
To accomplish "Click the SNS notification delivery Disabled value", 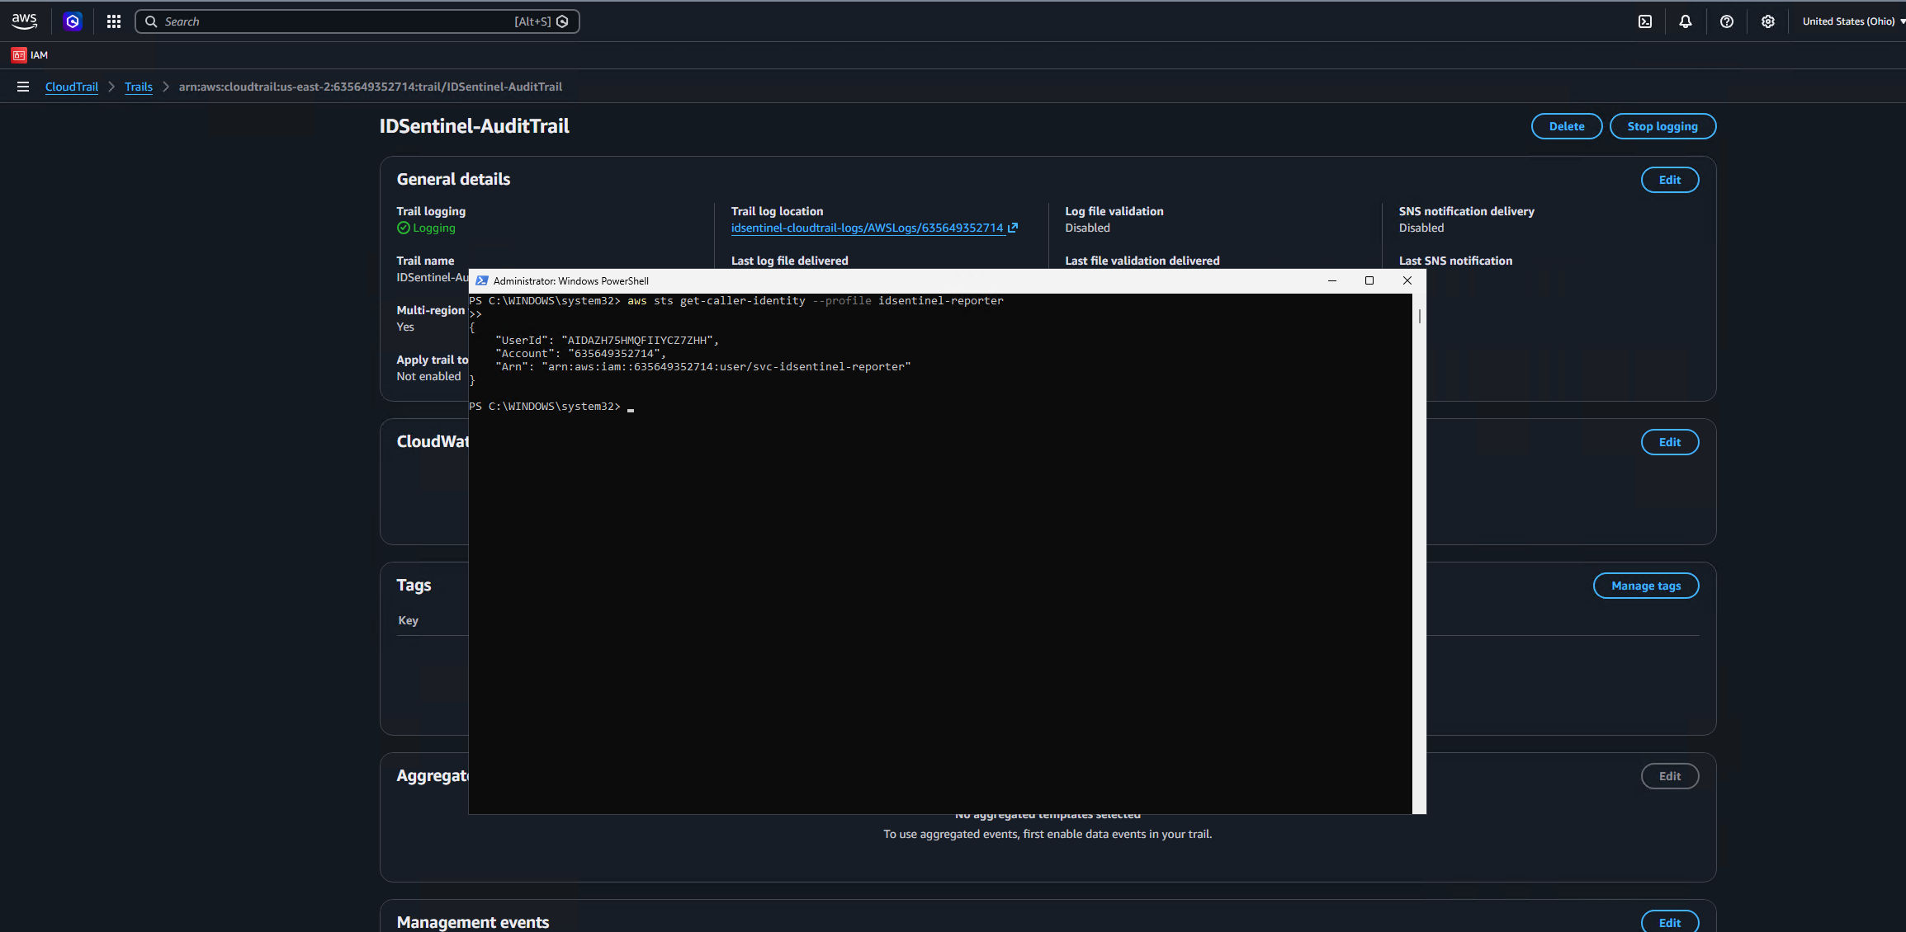I will (x=1421, y=228).
